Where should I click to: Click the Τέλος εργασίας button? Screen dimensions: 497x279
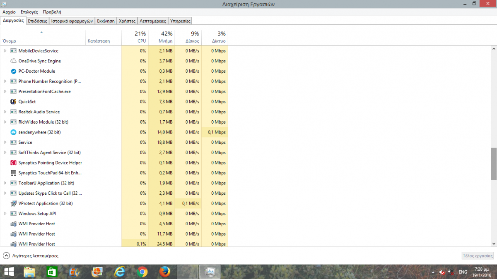(x=478, y=256)
